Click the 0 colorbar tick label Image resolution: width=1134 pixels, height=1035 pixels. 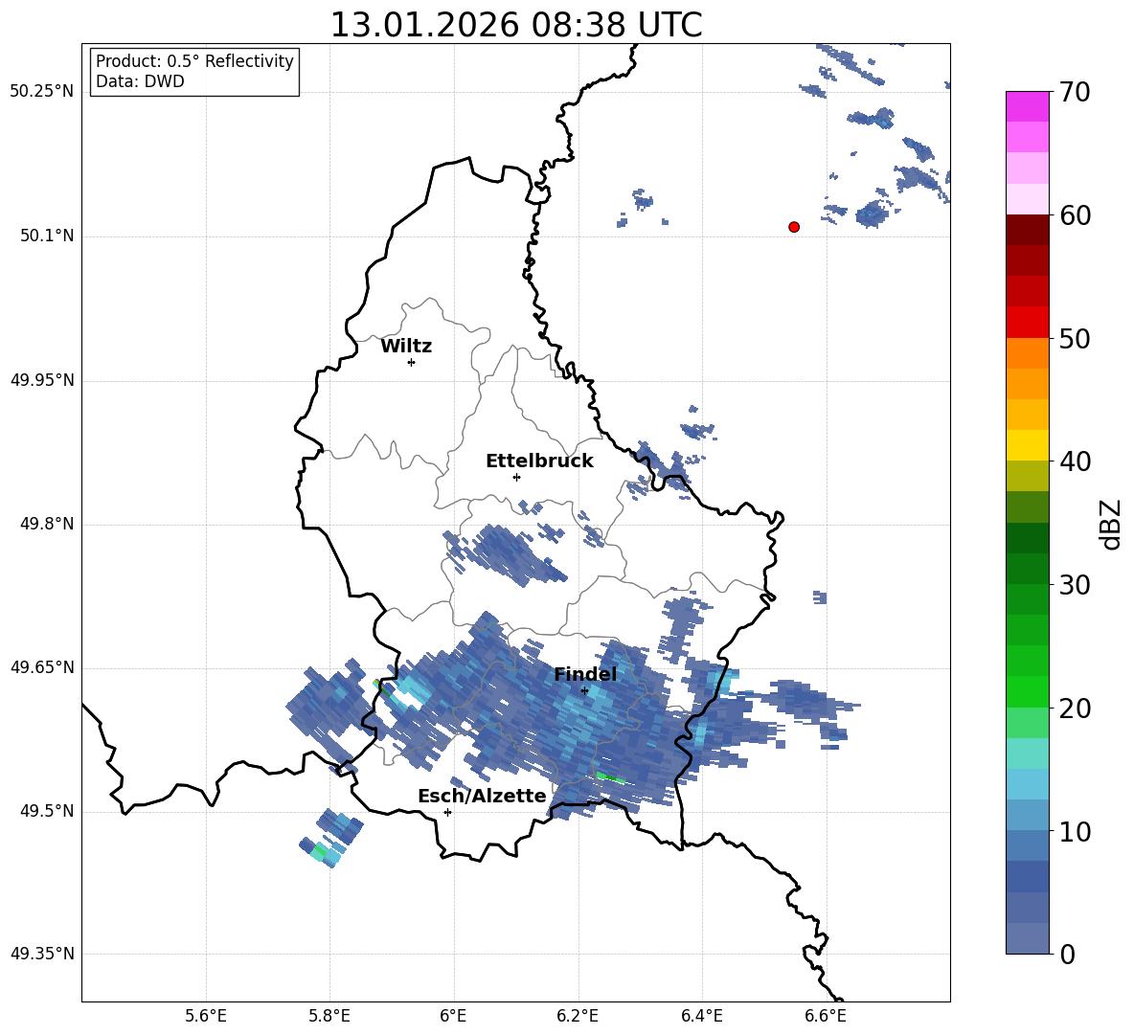pyautogui.click(x=1068, y=955)
